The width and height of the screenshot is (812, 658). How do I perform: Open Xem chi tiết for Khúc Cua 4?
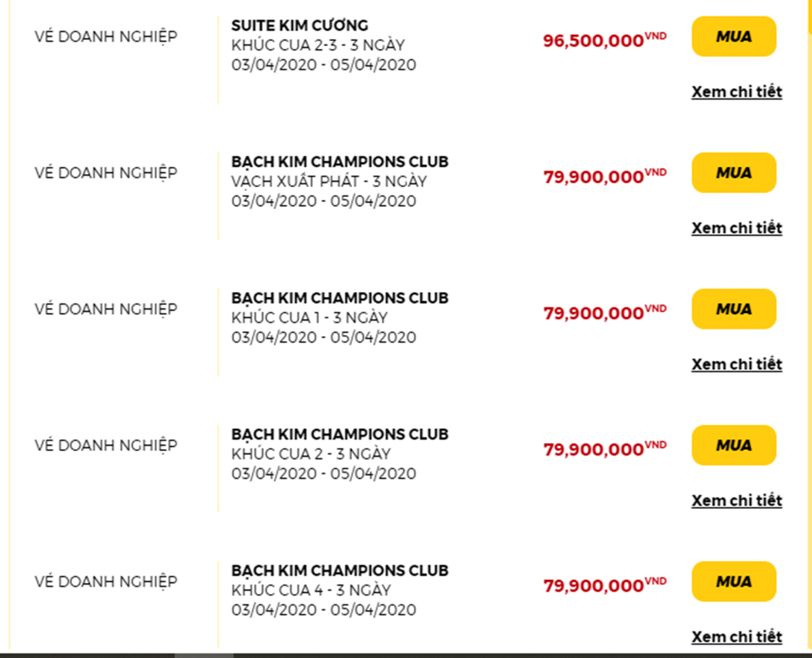point(737,637)
